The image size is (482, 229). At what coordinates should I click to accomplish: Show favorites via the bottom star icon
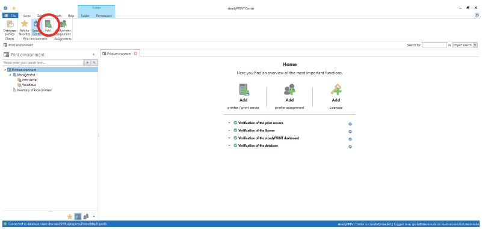point(70,216)
